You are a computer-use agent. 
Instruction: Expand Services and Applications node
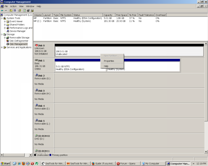pyautogui.click(x=2, y=47)
